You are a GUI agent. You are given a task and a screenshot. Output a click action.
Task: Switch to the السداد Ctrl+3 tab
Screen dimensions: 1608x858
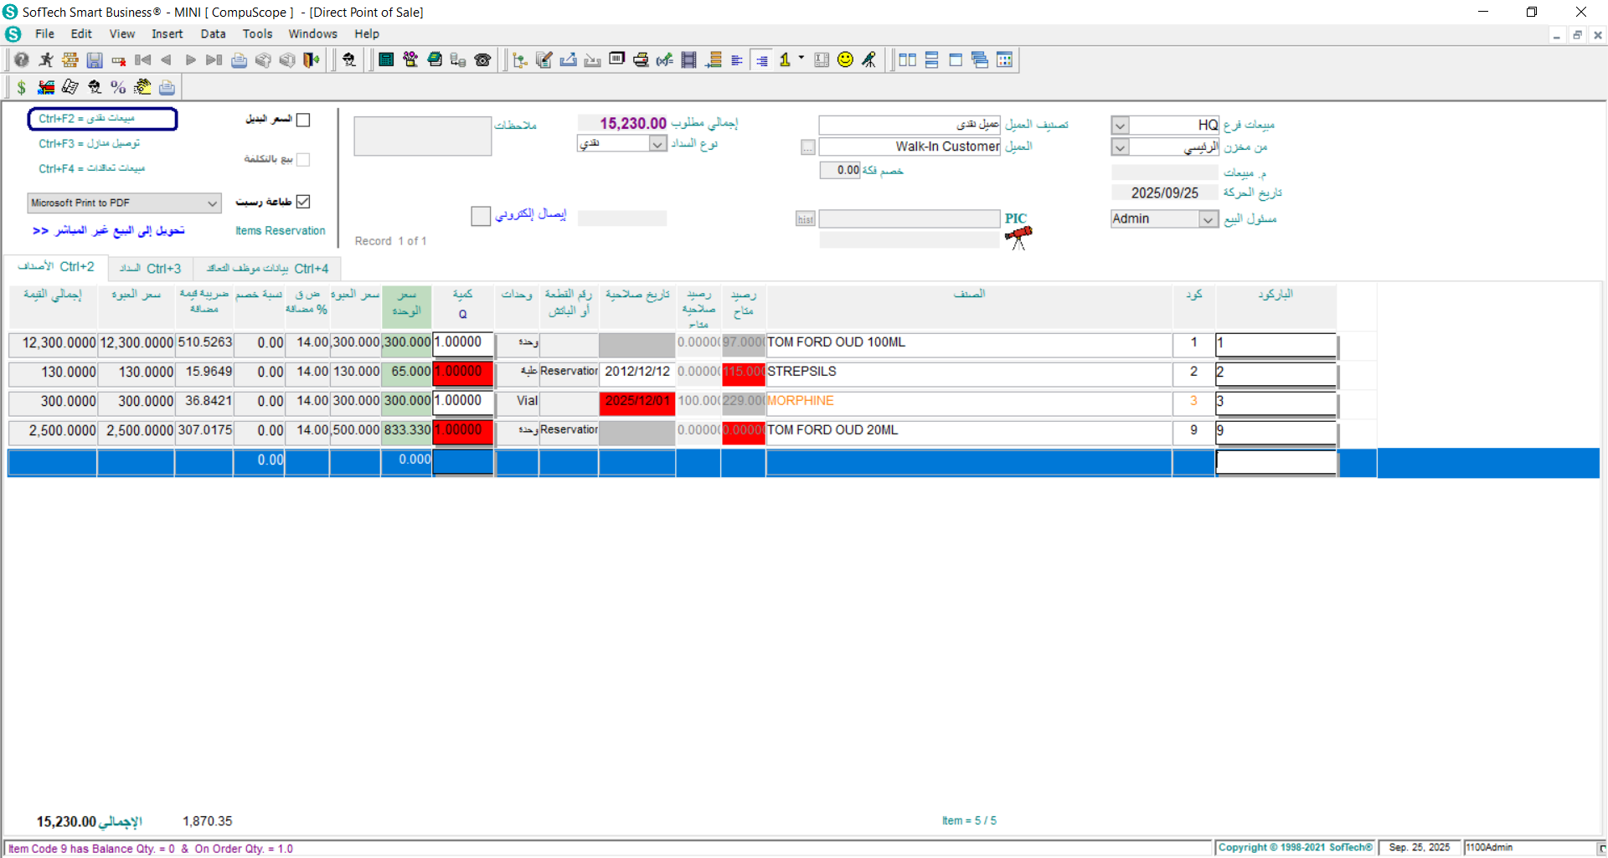pyautogui.click(x=149, y=268)
